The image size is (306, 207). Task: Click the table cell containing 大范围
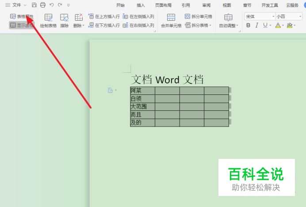143,107
